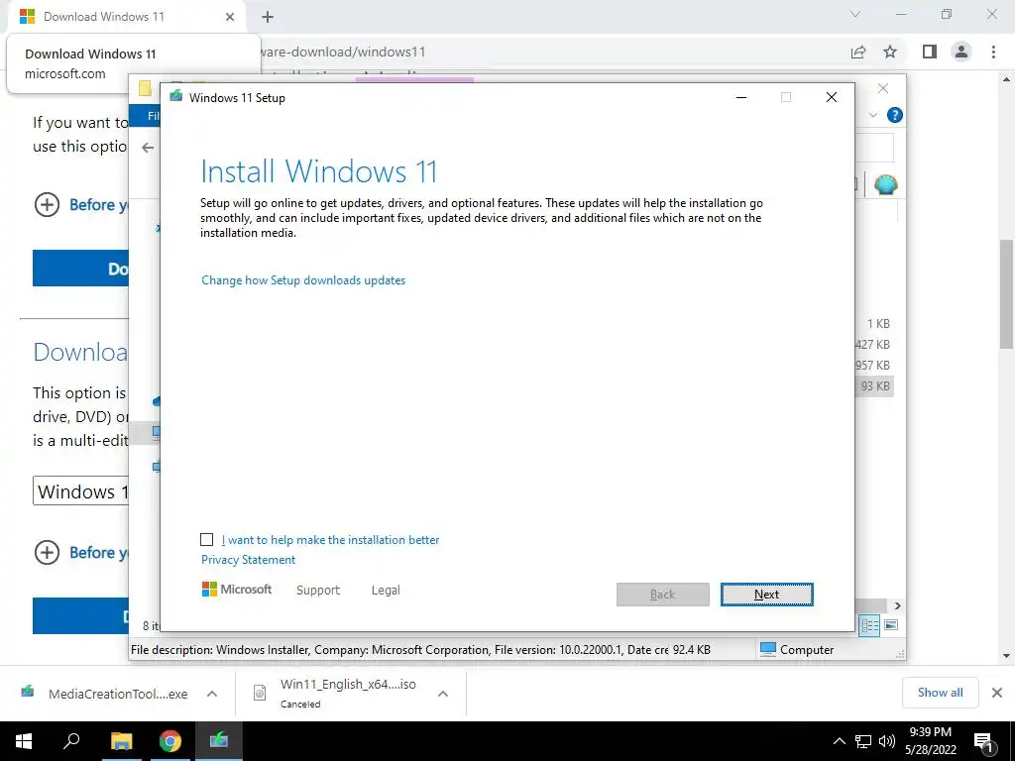
Task: Expand the File Explorer ribbon chevron
Action: 872,115
